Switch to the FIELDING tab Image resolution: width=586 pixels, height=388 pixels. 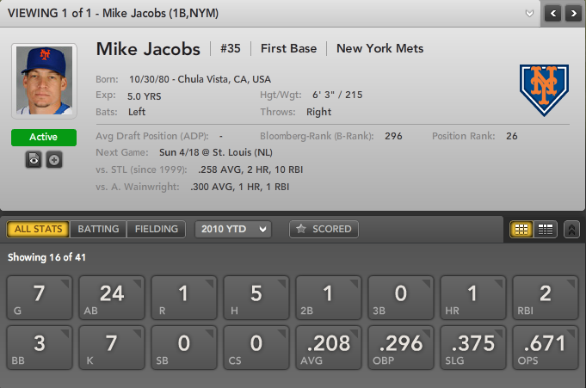(156, 229)
